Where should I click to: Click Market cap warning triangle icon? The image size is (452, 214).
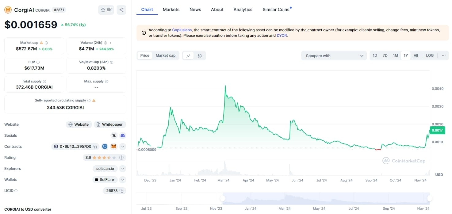click(x=41, y=43)
